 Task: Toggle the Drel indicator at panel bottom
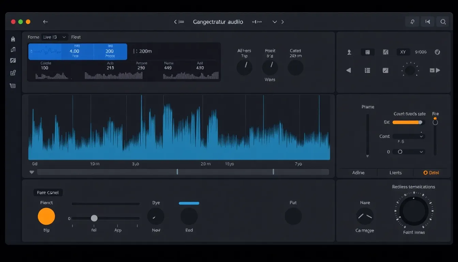tap(431, 173)
